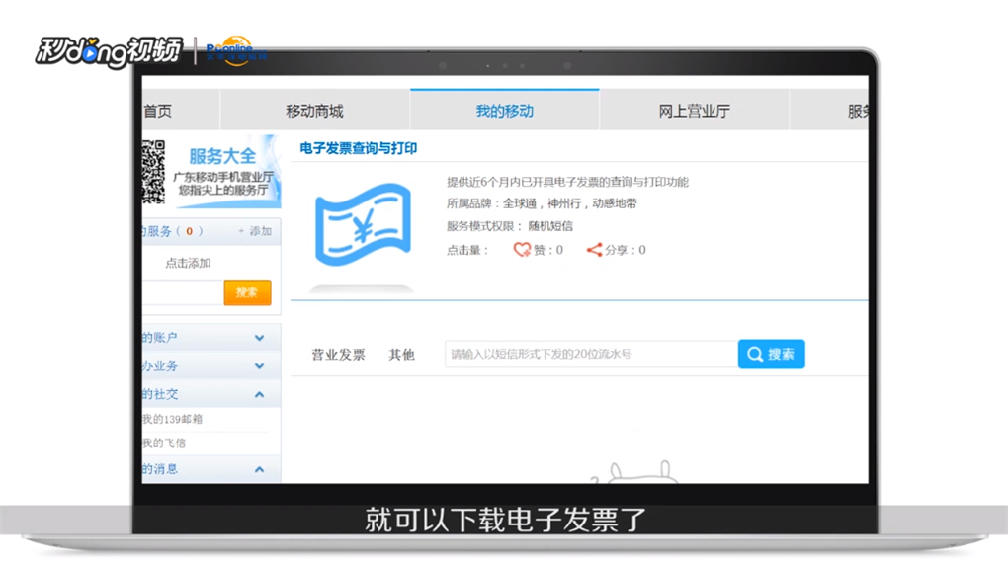
Task: Open the 网上营业厅 tab
Action: (x=695, y=112)
